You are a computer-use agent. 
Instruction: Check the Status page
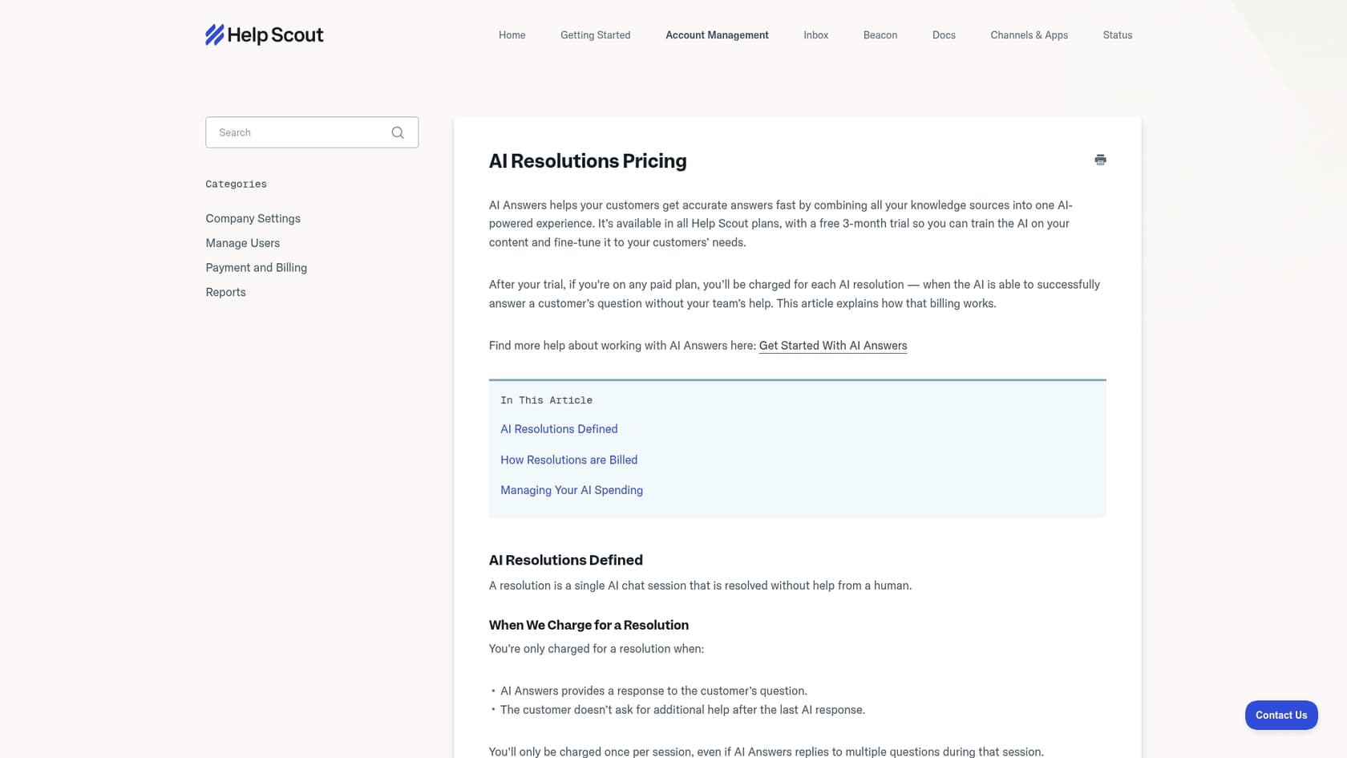[x=1117, y=34]
